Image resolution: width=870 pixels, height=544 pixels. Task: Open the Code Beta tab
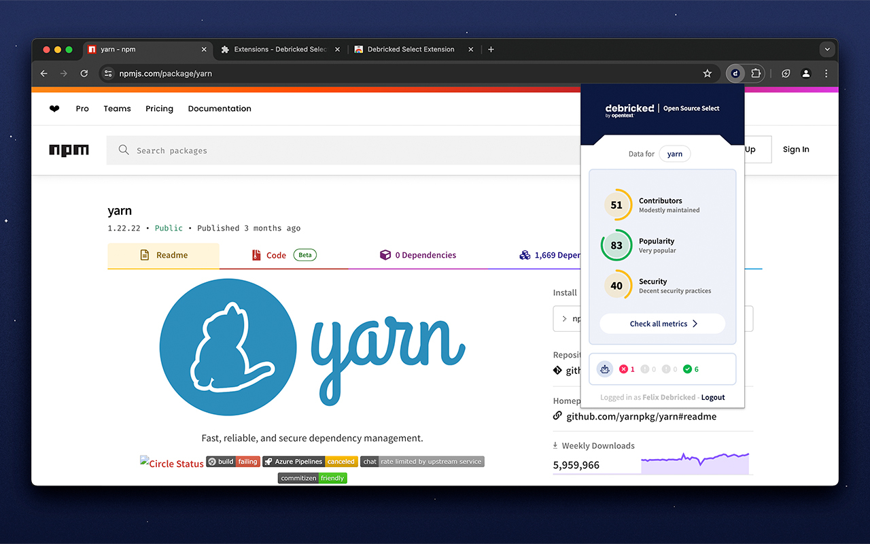(x=284, y=256)
